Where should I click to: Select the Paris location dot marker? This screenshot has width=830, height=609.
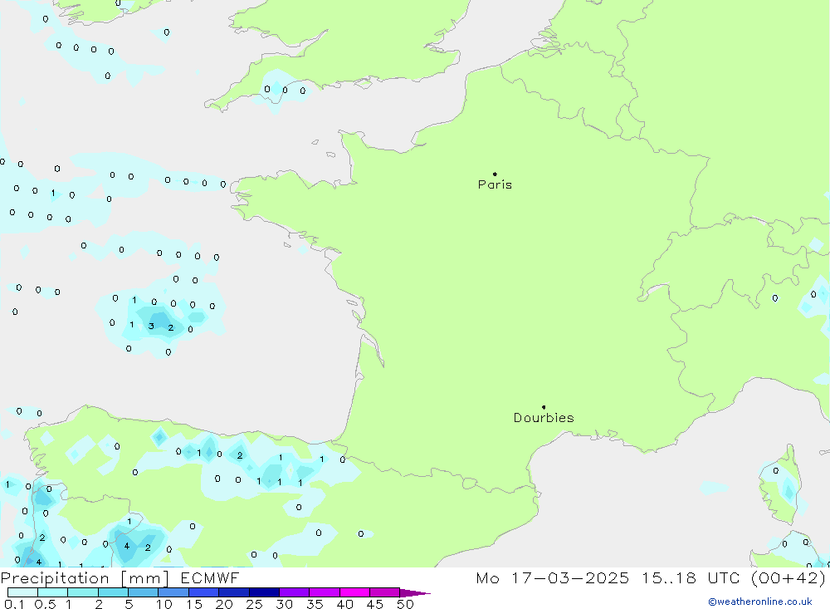(x=495, y=174)
